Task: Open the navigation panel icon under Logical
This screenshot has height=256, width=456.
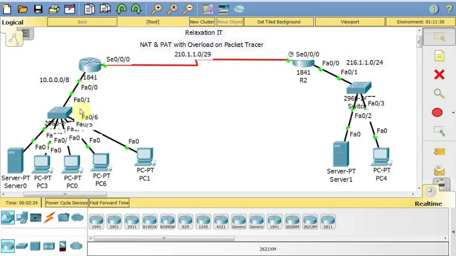Action: pos(14,39)
